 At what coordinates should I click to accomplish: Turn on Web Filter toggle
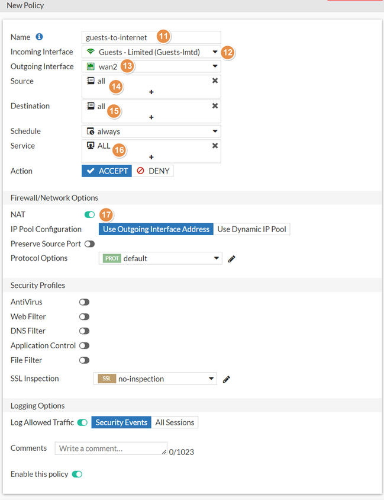84,317
